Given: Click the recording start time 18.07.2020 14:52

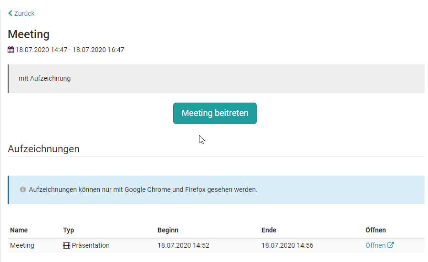Looking at the screenshot, I should (183, 245).
